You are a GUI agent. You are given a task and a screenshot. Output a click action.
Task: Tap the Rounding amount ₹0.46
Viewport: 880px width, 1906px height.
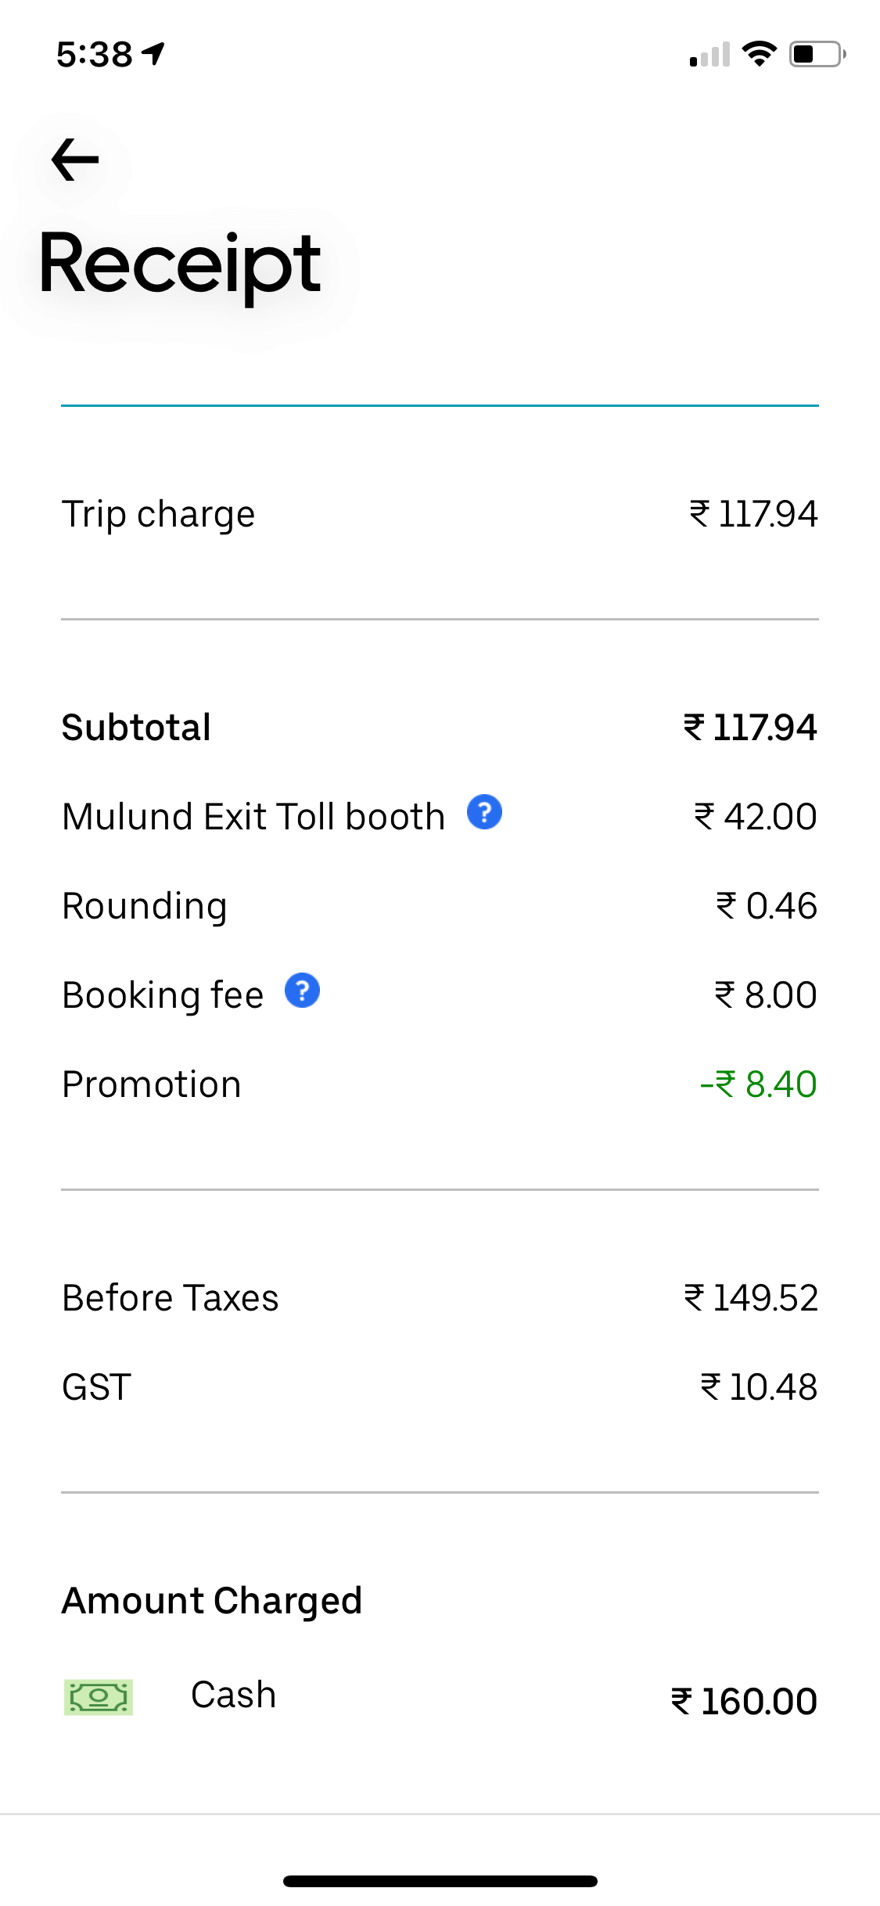767,906
